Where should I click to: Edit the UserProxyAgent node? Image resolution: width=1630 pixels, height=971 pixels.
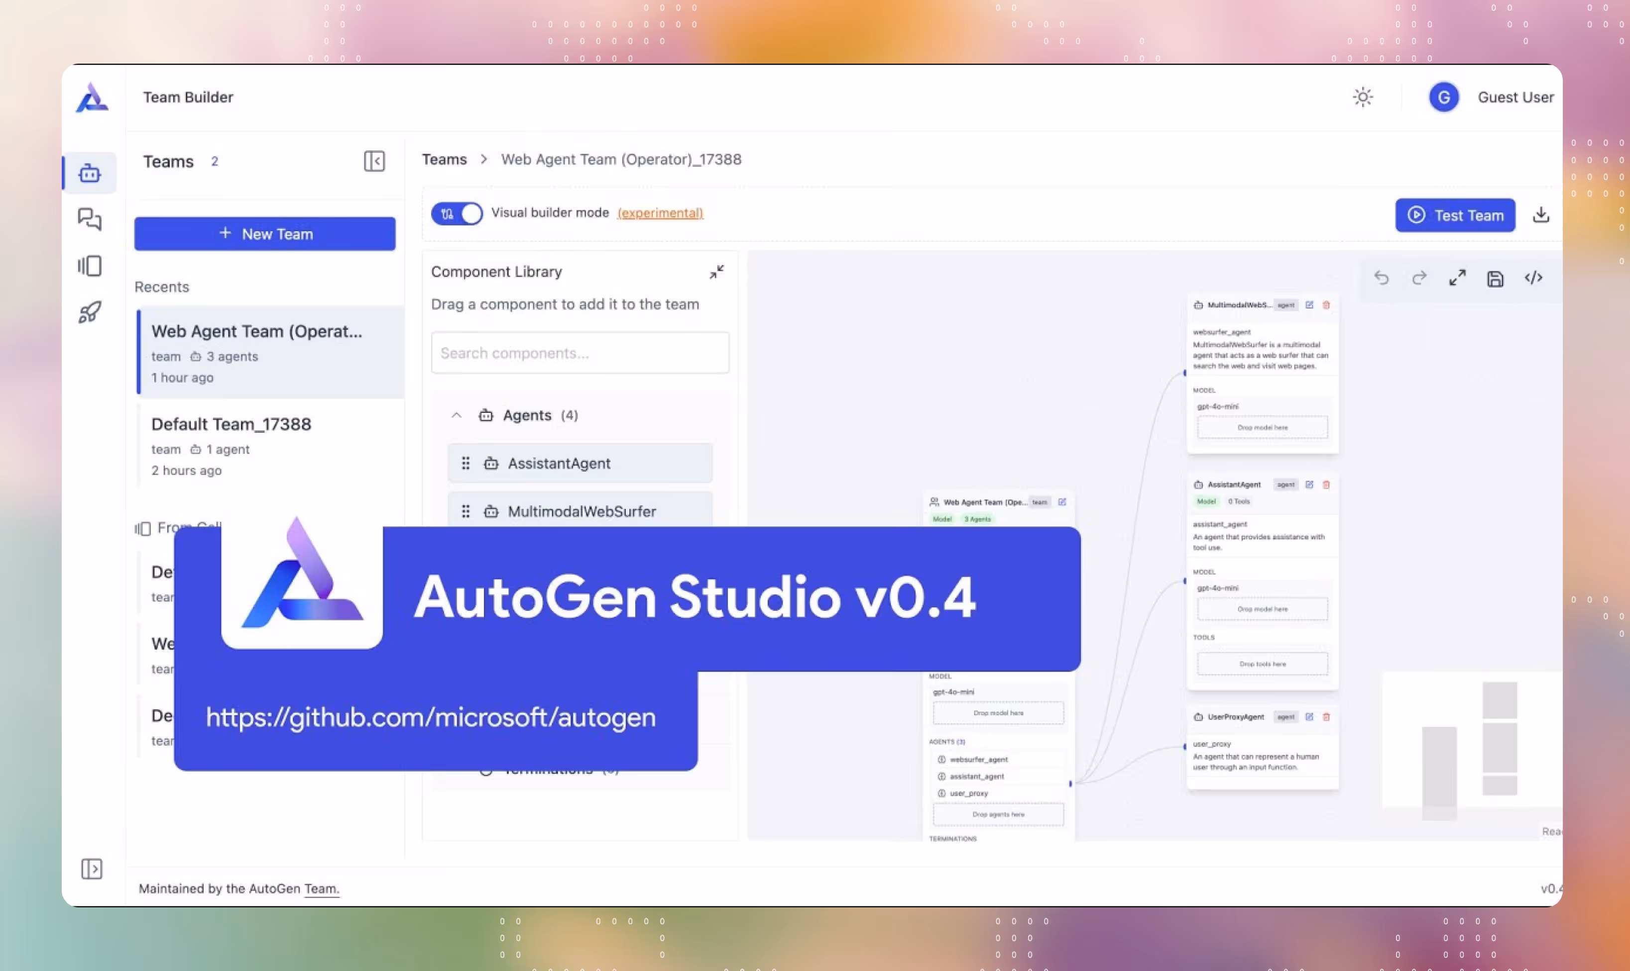1309,717
